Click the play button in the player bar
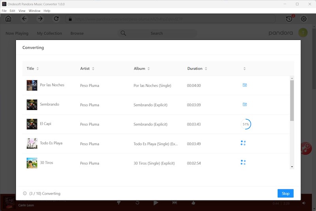This screenshot has width=316, height=211. coord(156,203)
